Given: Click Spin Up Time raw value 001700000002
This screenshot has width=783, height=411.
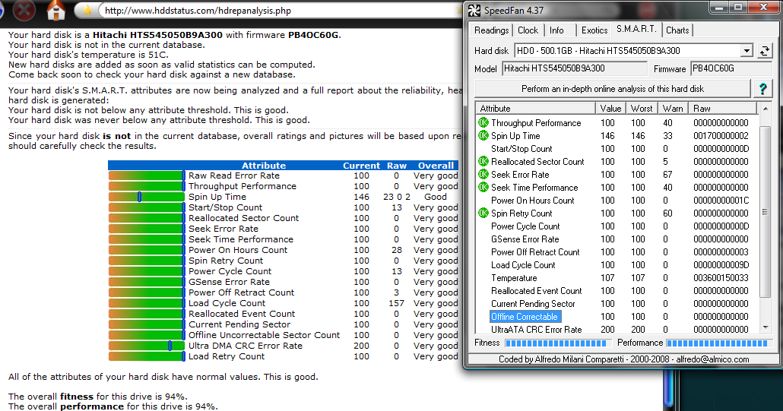Looking at the screenshot, I should click(x=721, y=136).
